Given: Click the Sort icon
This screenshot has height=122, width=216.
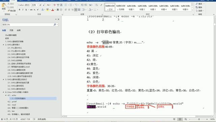Looking at the screenshot, I should coord(97,5).
